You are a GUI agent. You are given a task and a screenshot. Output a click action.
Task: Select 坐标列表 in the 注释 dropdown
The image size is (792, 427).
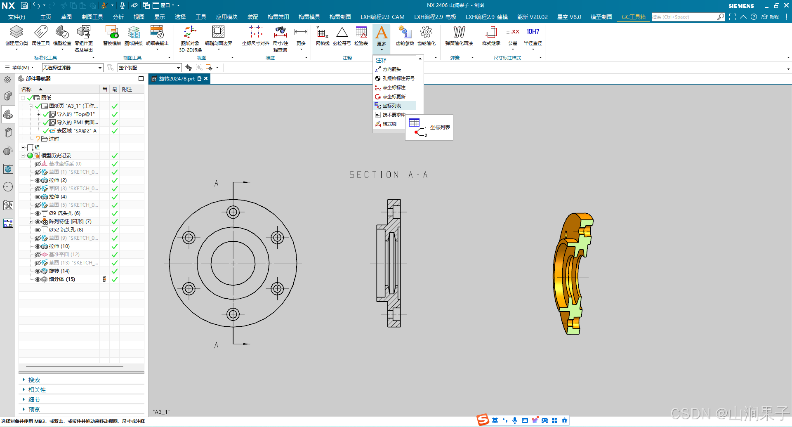point(394,106)
